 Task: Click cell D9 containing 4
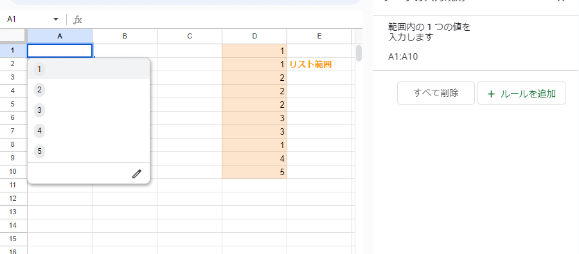(x=254, y=158)
